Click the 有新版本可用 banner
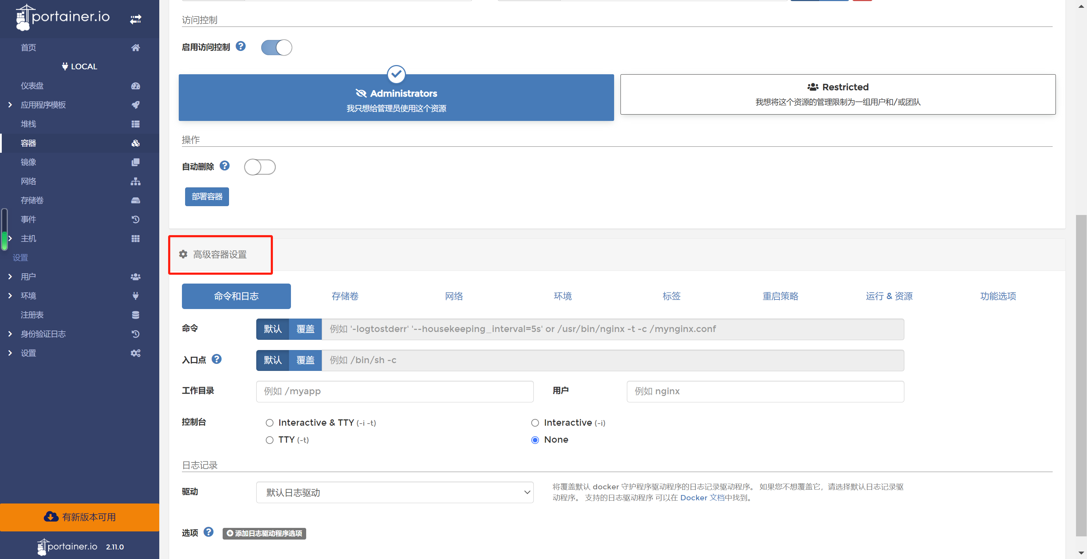The height and width of the screenshot is (559, 1087). coord(80,517)
